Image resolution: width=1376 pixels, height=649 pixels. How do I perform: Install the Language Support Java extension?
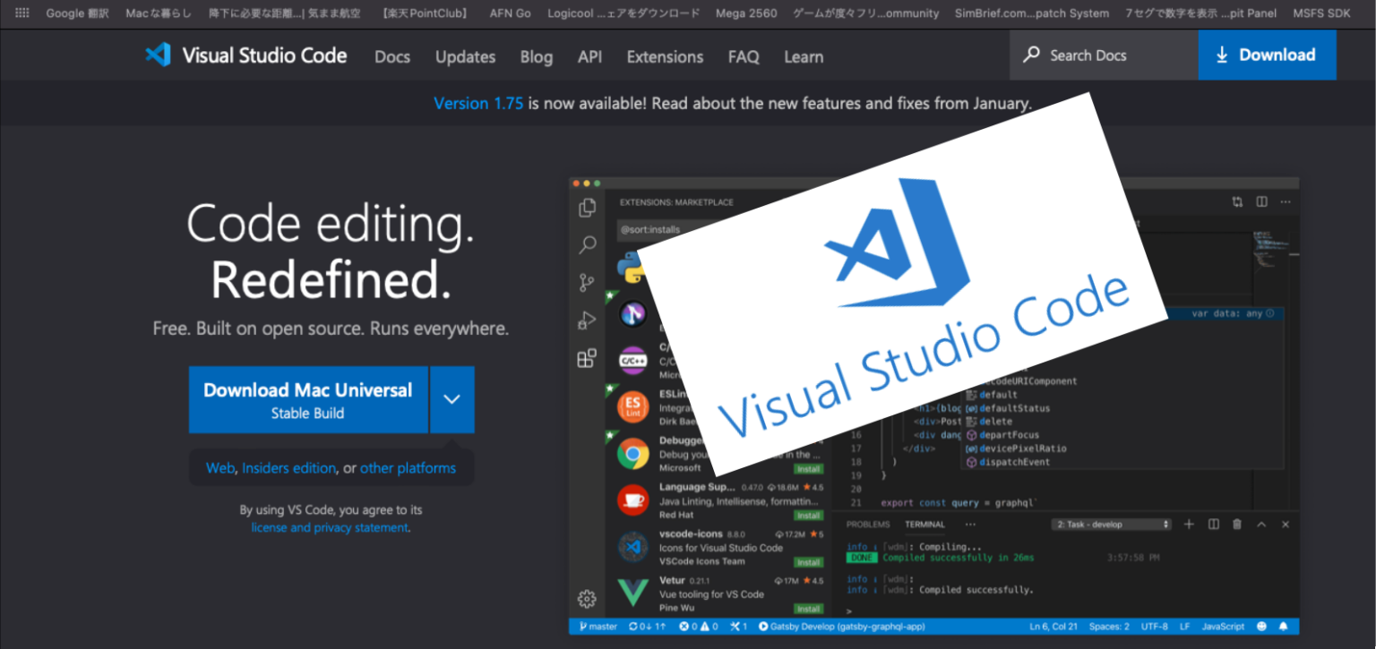click(808, 516)
